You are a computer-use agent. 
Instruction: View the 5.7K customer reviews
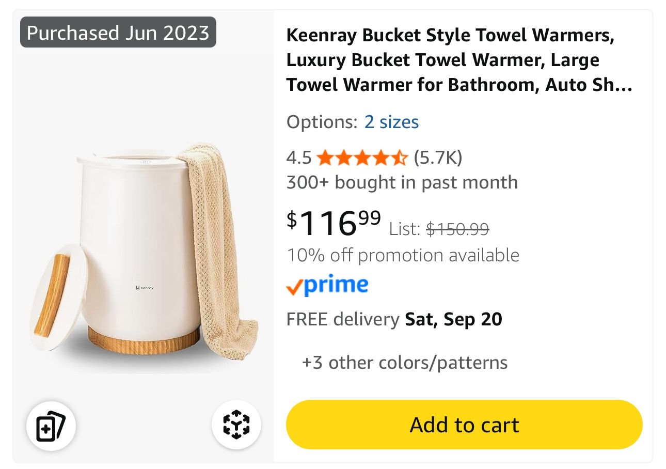tap(438, 158)
